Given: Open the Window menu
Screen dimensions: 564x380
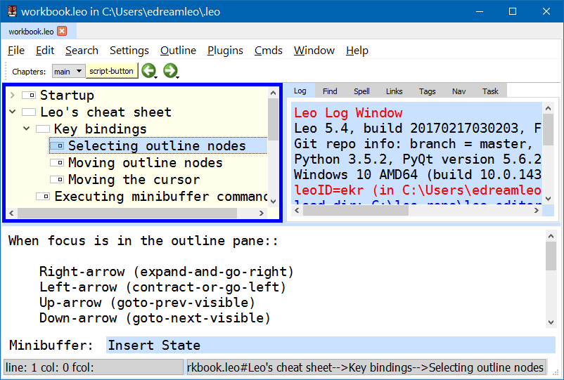Looking at the screenshot, I should click(x=314, y=51).
